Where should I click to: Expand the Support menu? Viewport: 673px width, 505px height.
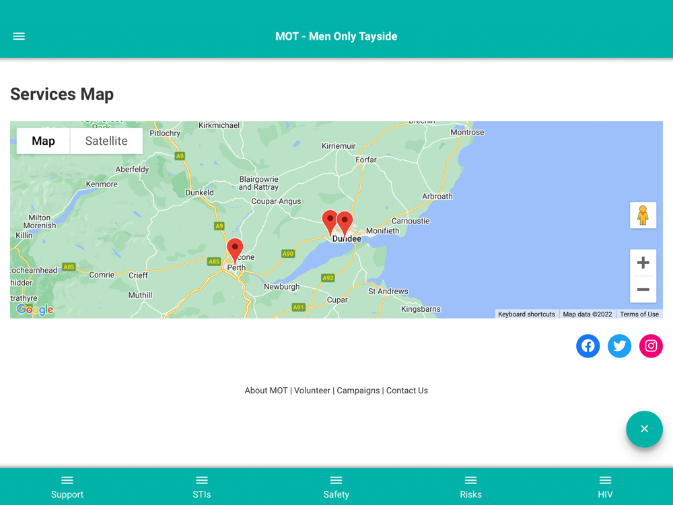67,487
